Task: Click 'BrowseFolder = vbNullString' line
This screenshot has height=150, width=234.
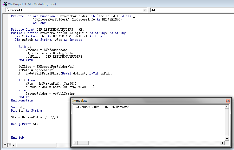Action: [50, 94]
